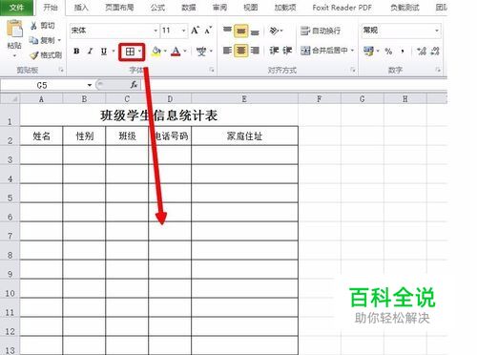This screenshot has width=477, height=355.
Task: Click 合并后居中 merge and center
Action: pos(324,51)
